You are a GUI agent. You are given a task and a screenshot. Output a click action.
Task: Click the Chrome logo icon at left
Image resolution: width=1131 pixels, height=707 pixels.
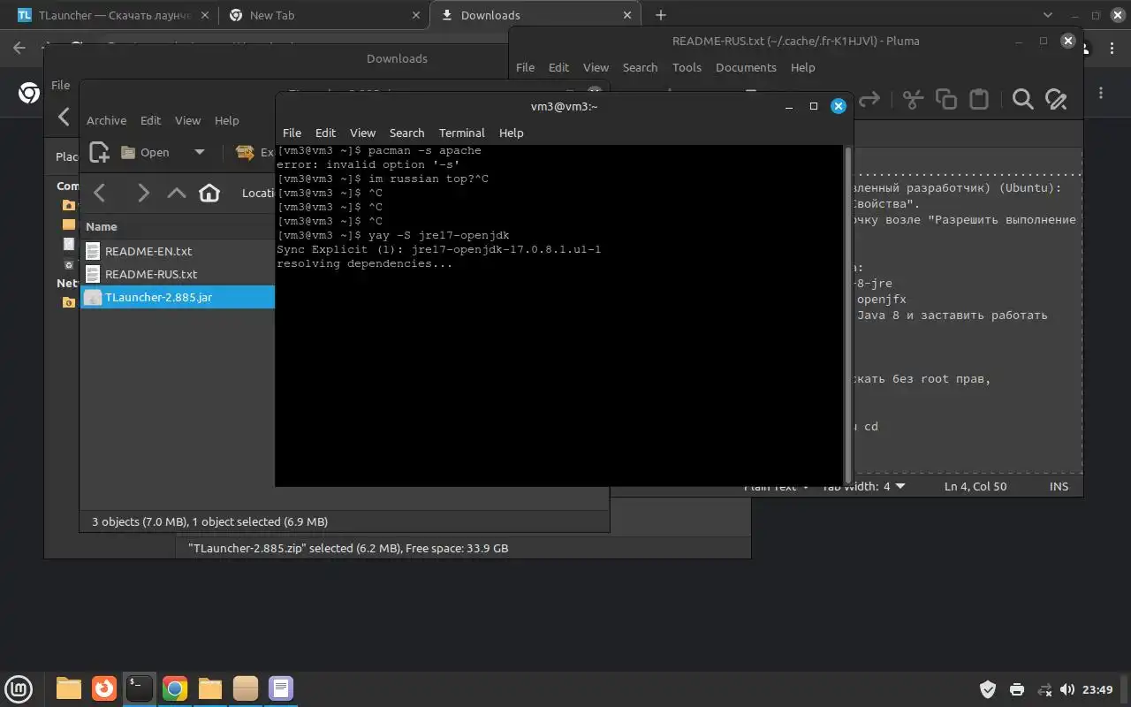coord(29,93)
